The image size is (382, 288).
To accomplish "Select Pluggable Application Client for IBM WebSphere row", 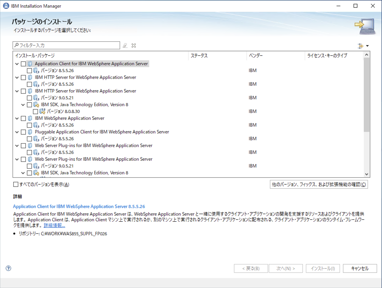I will tap(102, 132).
